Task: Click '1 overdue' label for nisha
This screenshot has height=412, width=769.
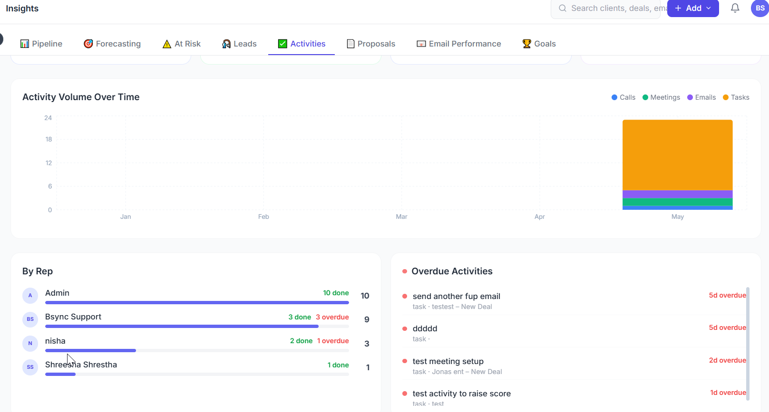Action: (x=333, y=341)
